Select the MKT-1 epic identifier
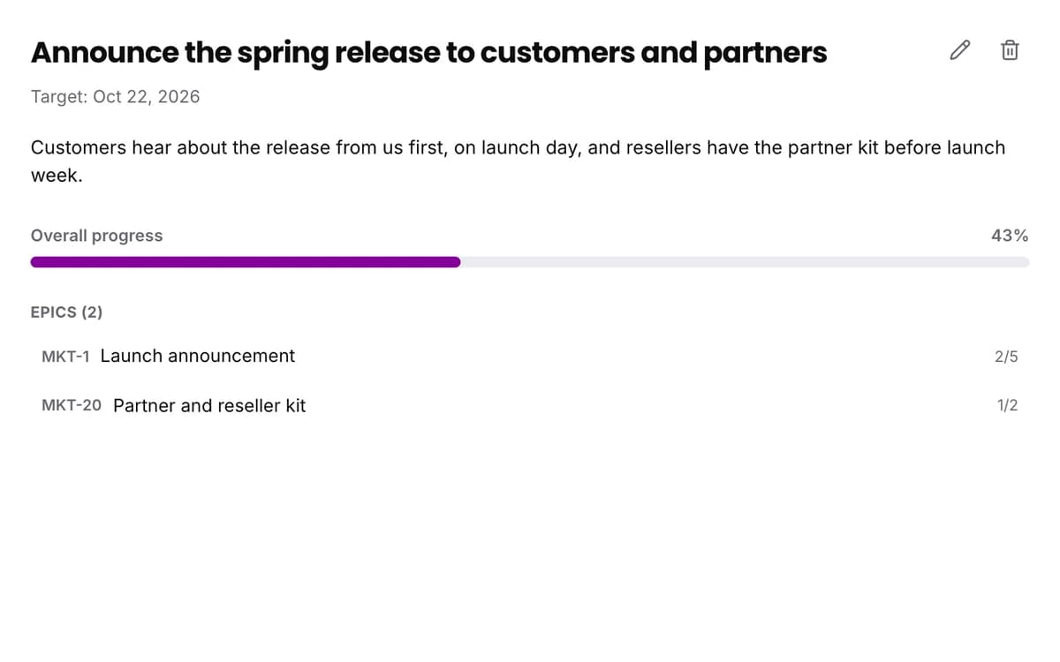Image resolution: width=1060 pixels, height=662 pixels. 65,357
